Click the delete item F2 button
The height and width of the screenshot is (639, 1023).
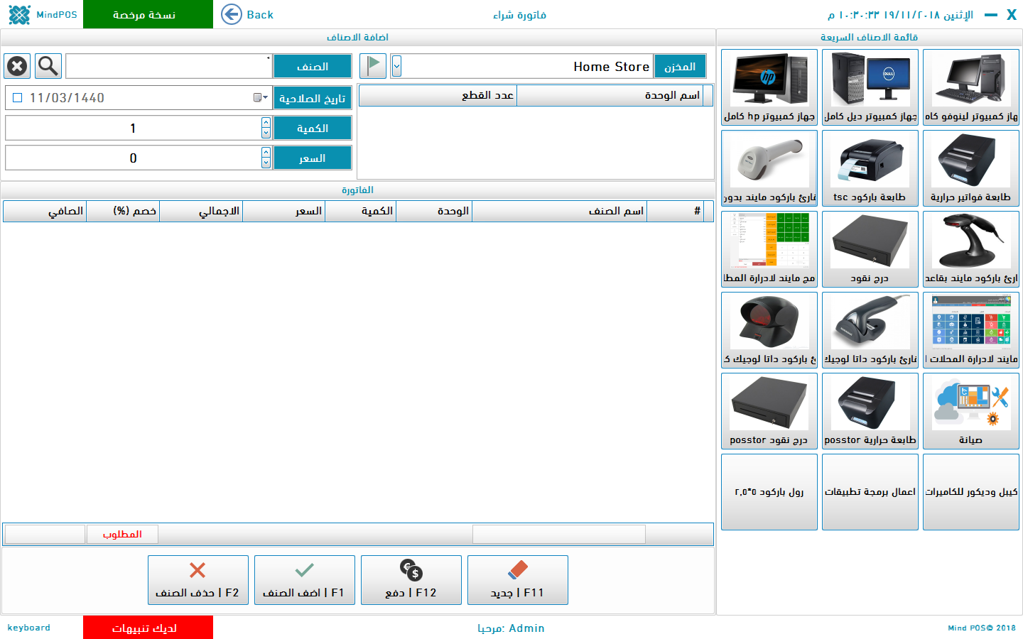[x=197, y=580]
